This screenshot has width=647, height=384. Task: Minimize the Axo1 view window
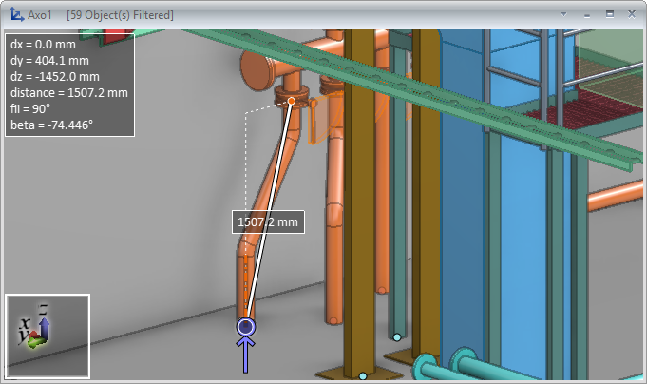pos(587,15)
